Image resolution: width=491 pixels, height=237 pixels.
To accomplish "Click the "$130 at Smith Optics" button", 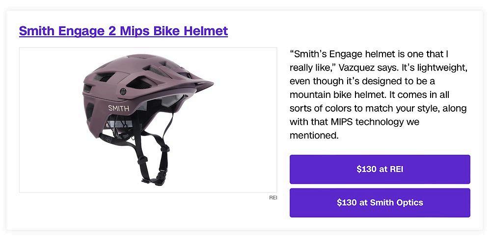I will pos(380,203).
